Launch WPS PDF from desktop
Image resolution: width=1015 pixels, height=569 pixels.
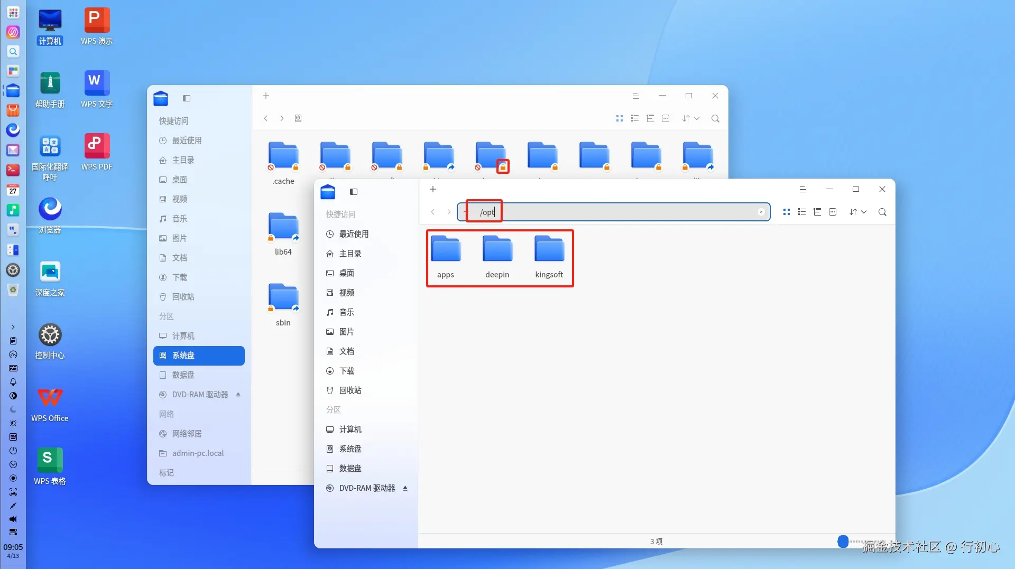coord(97,152)
